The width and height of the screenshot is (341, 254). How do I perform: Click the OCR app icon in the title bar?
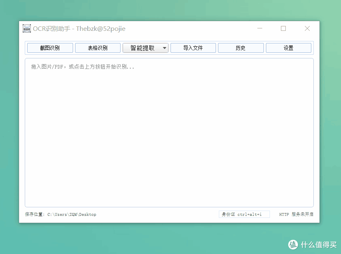tap(27, 28)
